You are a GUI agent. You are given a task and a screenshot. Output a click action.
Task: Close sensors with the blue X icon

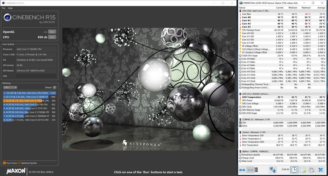pos(321,170)
